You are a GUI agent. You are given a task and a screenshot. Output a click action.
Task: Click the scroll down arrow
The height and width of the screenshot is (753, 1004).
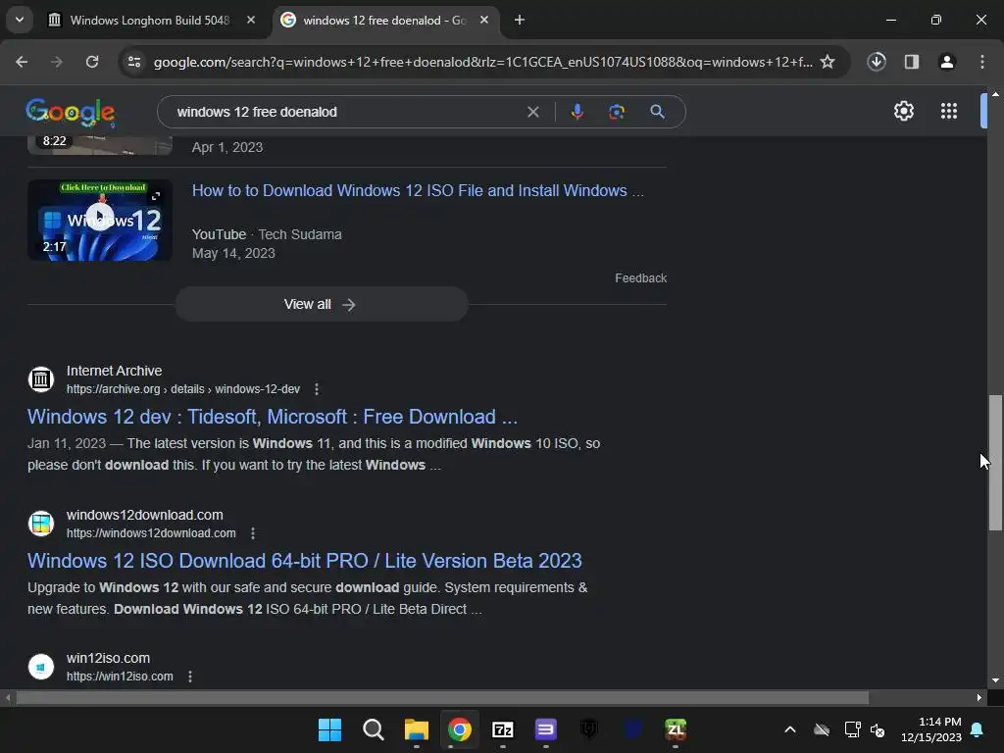tap(995, 680)
